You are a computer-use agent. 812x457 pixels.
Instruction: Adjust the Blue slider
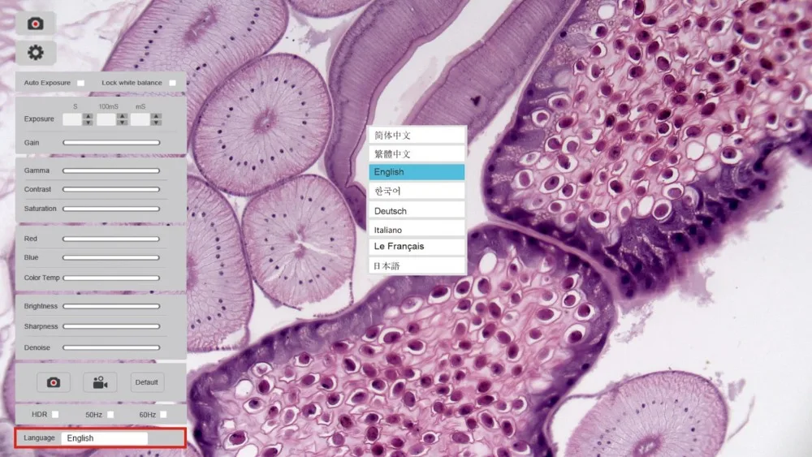[111, 257]
